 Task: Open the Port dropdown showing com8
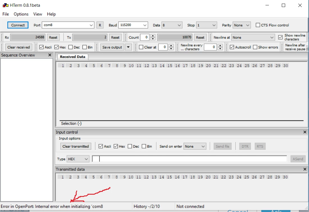[68, 25]
